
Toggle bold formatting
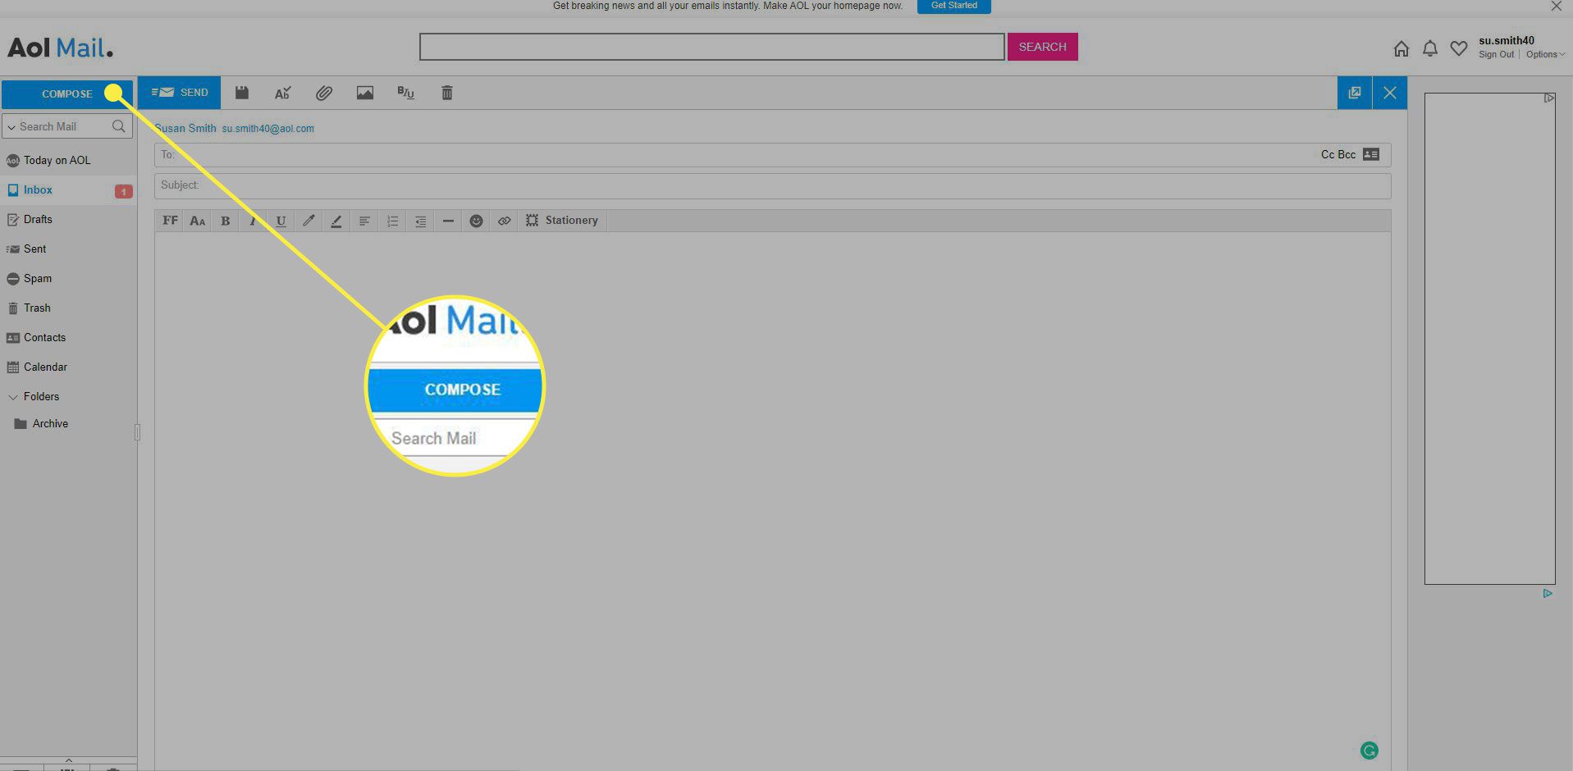tap(226, 221)
